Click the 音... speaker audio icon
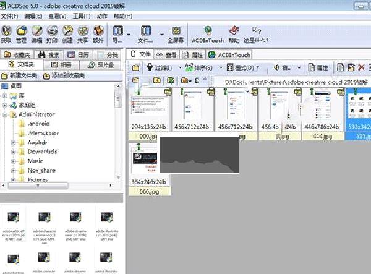Viewport: 371px width, 274px height. coord(276,67)
